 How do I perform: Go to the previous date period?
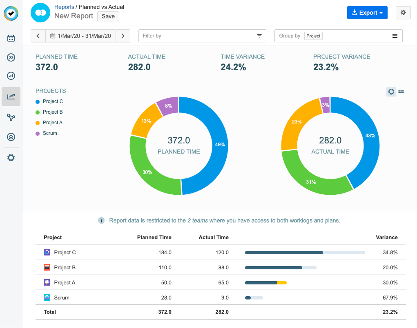click(x=38, y=36)
